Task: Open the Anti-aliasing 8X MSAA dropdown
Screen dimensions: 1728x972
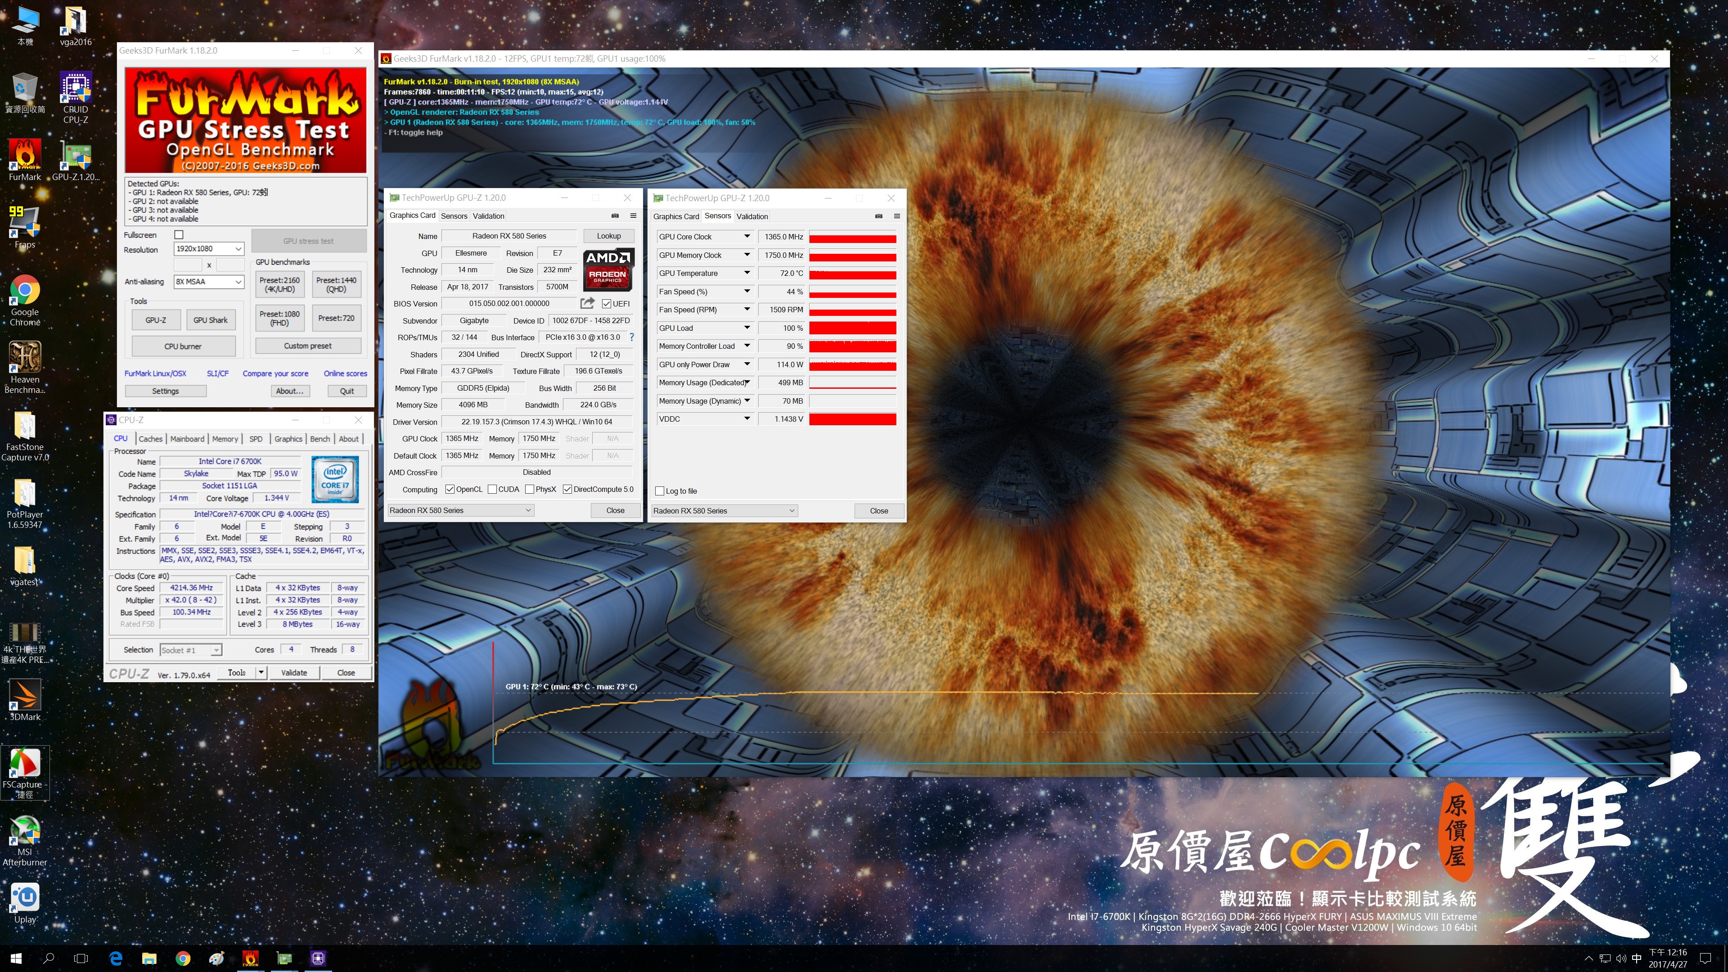Action: [209, 282]
